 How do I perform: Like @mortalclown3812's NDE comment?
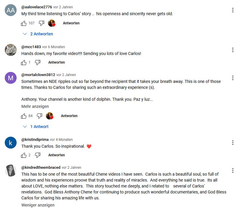pos(24,116)
